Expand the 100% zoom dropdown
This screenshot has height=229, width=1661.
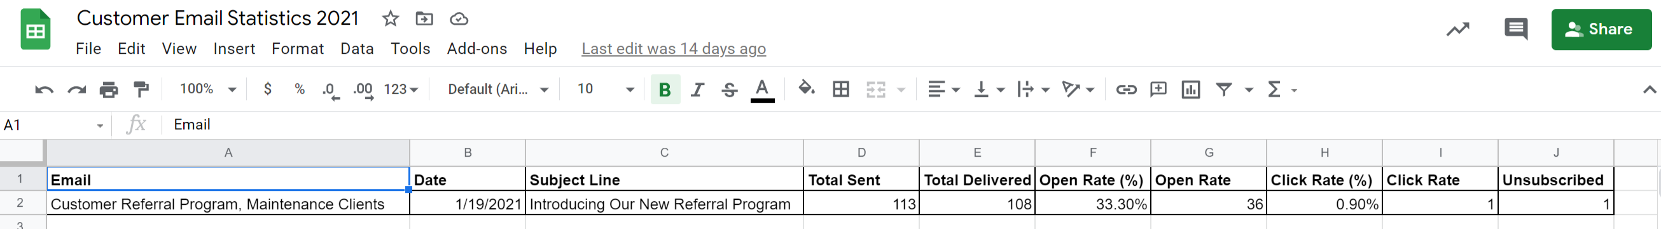point(207,89)
